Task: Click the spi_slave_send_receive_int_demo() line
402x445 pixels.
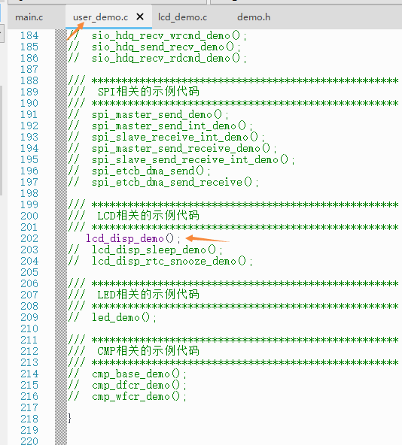Action: 181,160
